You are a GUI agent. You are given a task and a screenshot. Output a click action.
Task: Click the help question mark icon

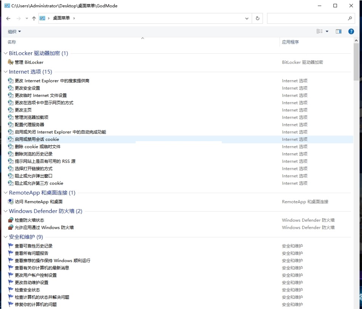pyautogui.click(x=351, y=32)
